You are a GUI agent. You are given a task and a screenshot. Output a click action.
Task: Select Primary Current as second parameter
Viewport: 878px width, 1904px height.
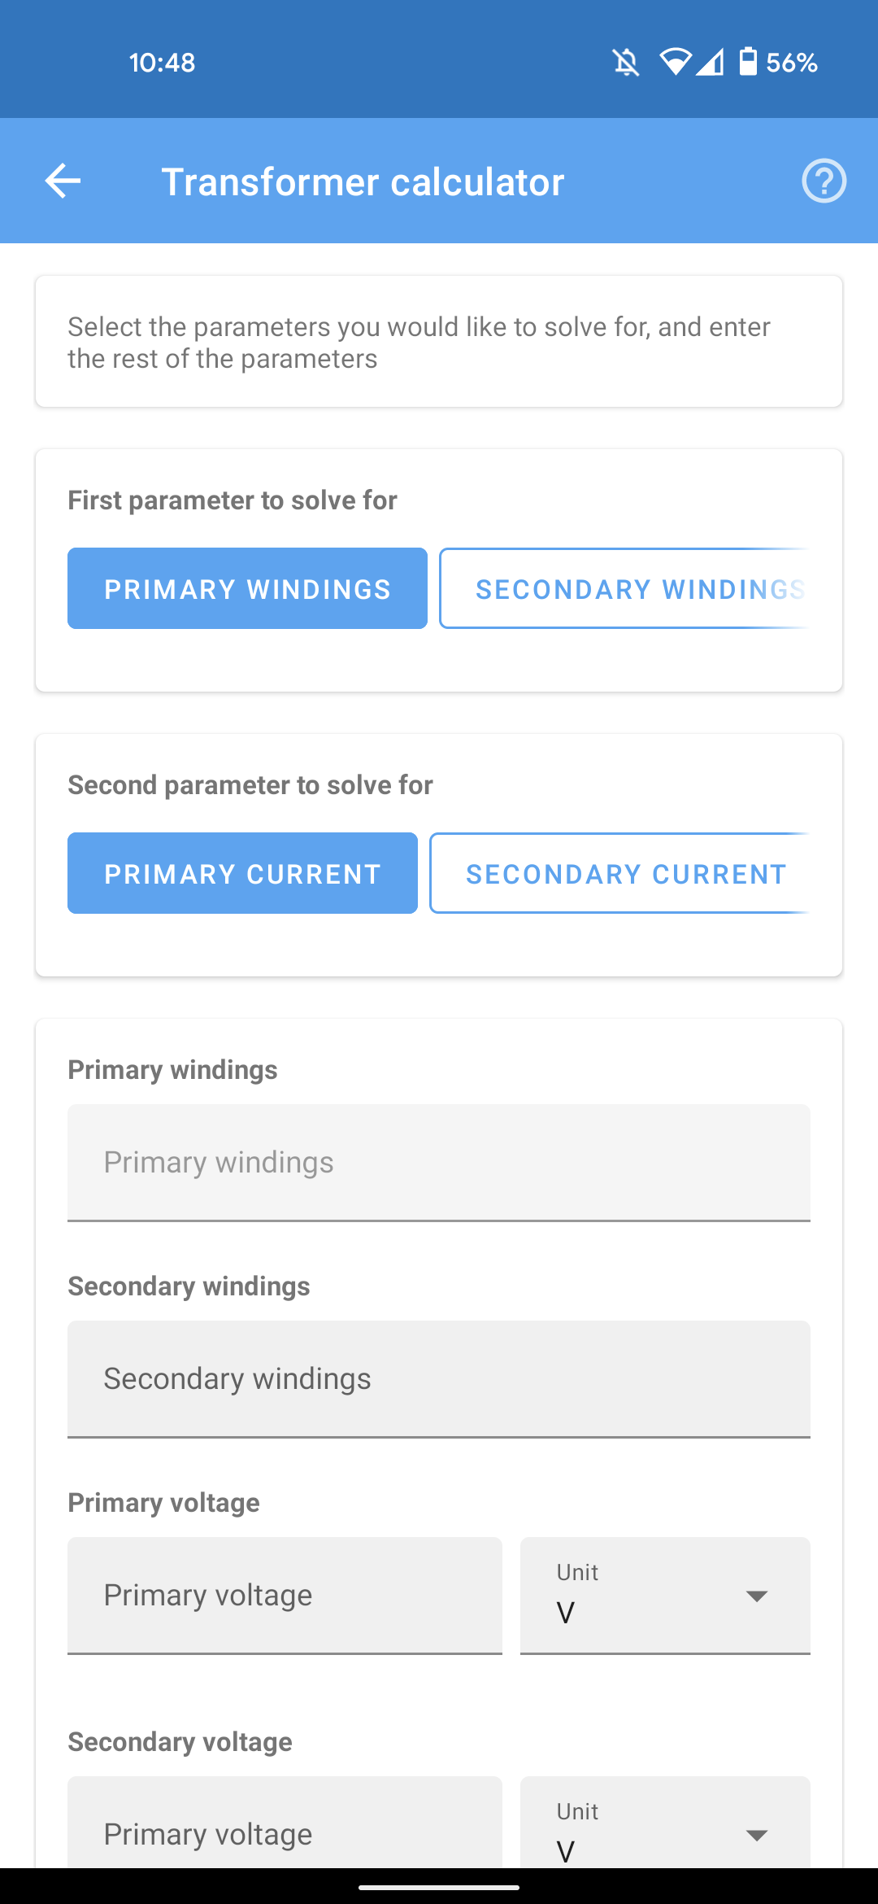pos(242,873)
